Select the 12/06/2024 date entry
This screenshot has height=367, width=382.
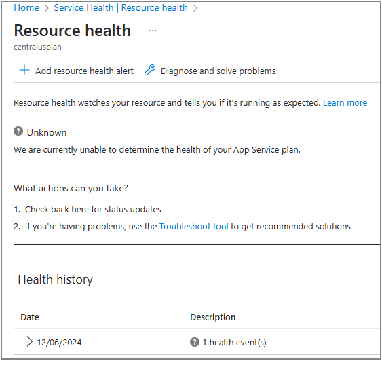[59, 342]
